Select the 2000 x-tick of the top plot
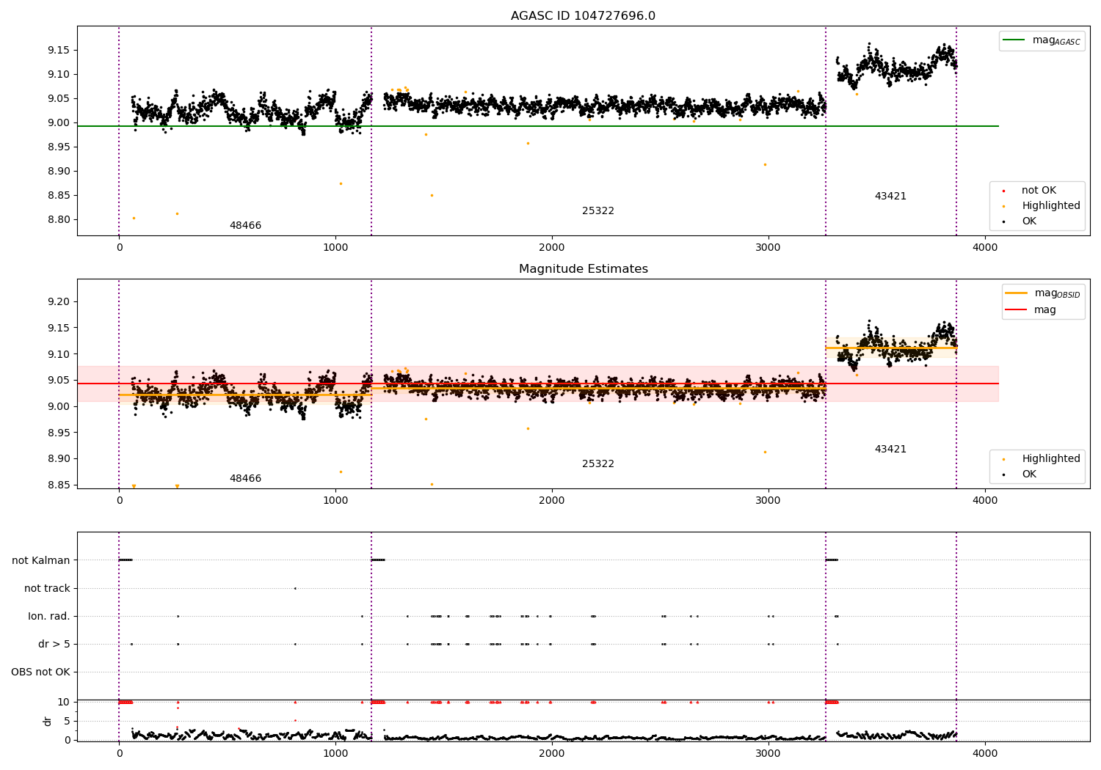The width and height of the screenshot is (1101, 770). click(552, 247)
